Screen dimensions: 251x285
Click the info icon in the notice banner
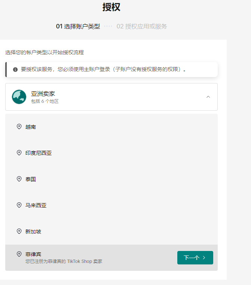point(15,70)
